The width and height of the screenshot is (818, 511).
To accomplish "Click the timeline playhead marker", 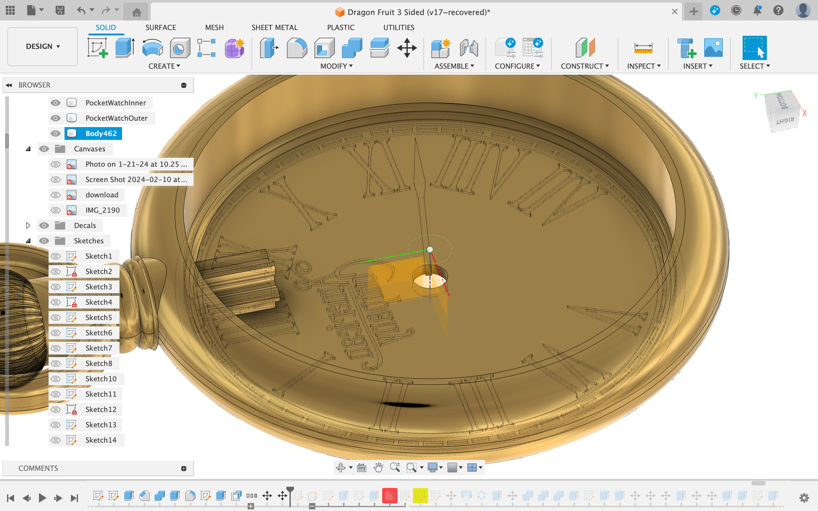I will (289, 488).
